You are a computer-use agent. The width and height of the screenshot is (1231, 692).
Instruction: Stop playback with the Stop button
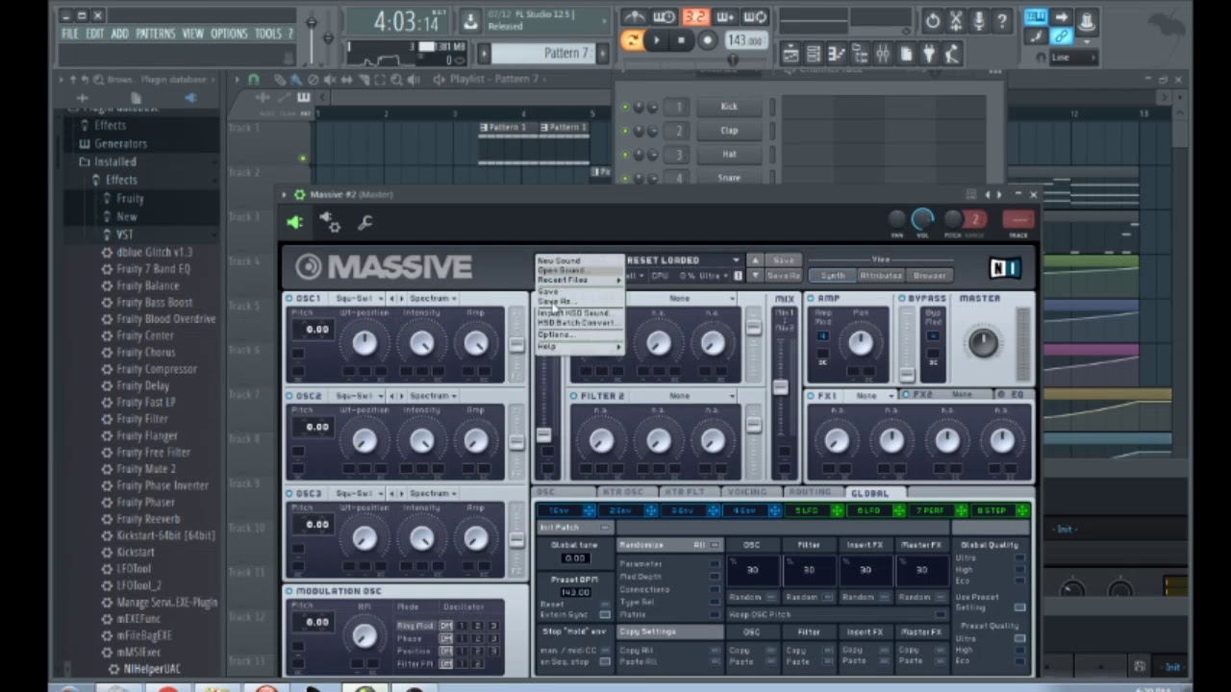pyautogui.click(x=682, y=40)
